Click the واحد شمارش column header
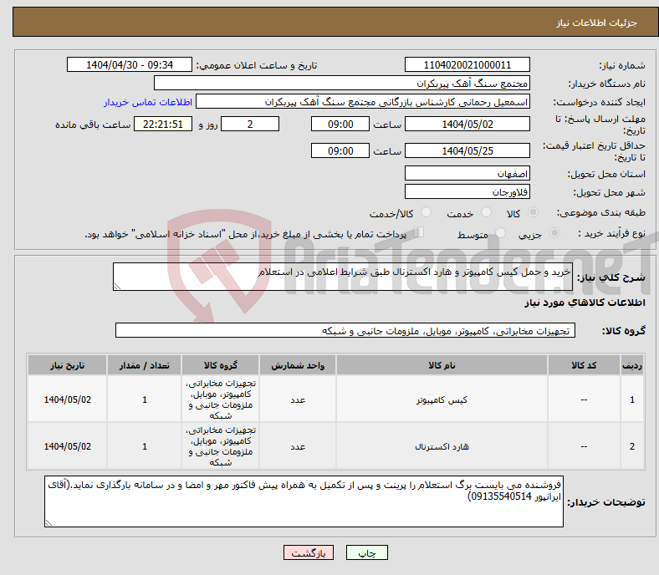The image size is (659, 575). [x=298, y=365]
